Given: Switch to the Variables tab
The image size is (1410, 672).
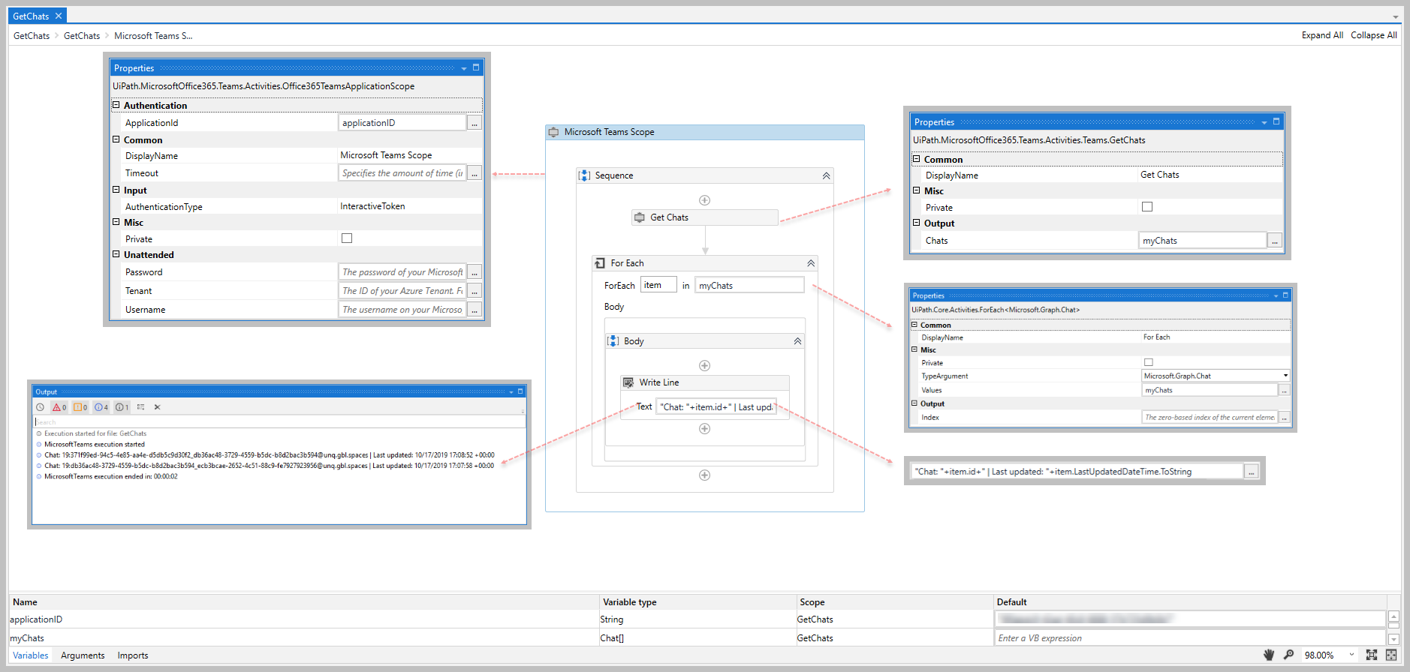Looking at the screenshot, I should [x=31, y=655].
